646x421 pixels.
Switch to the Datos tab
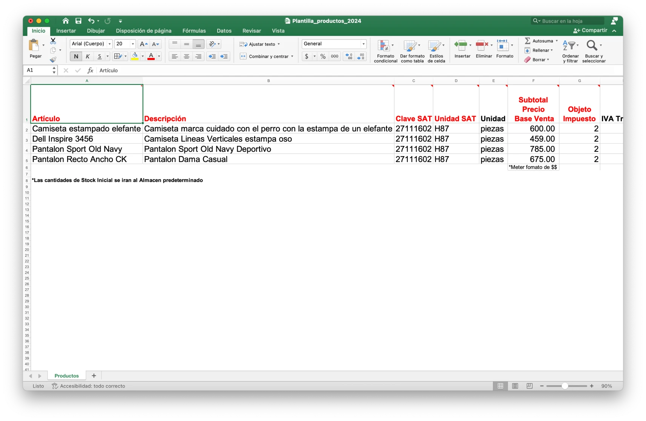click(x=224, y=31)
